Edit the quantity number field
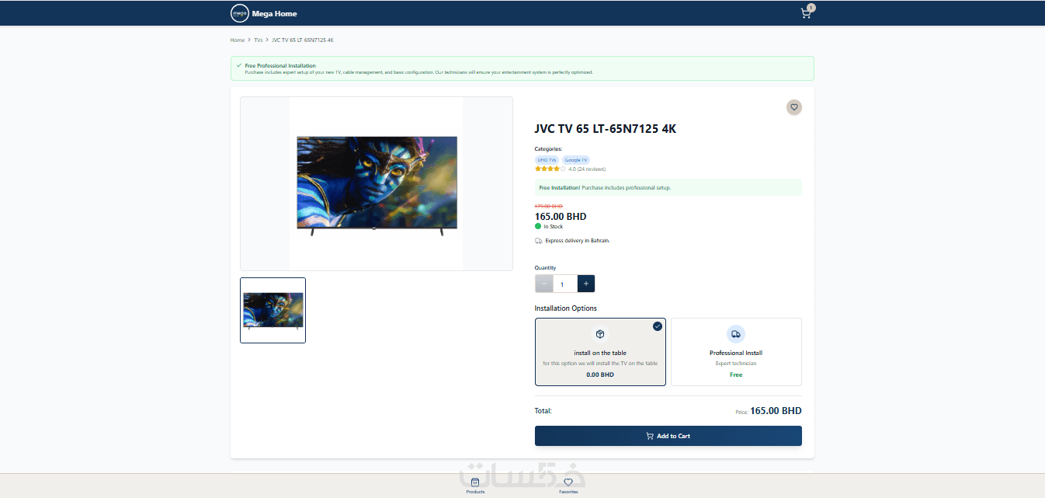The image size is (1045, 498). click(x=565, y=284)
